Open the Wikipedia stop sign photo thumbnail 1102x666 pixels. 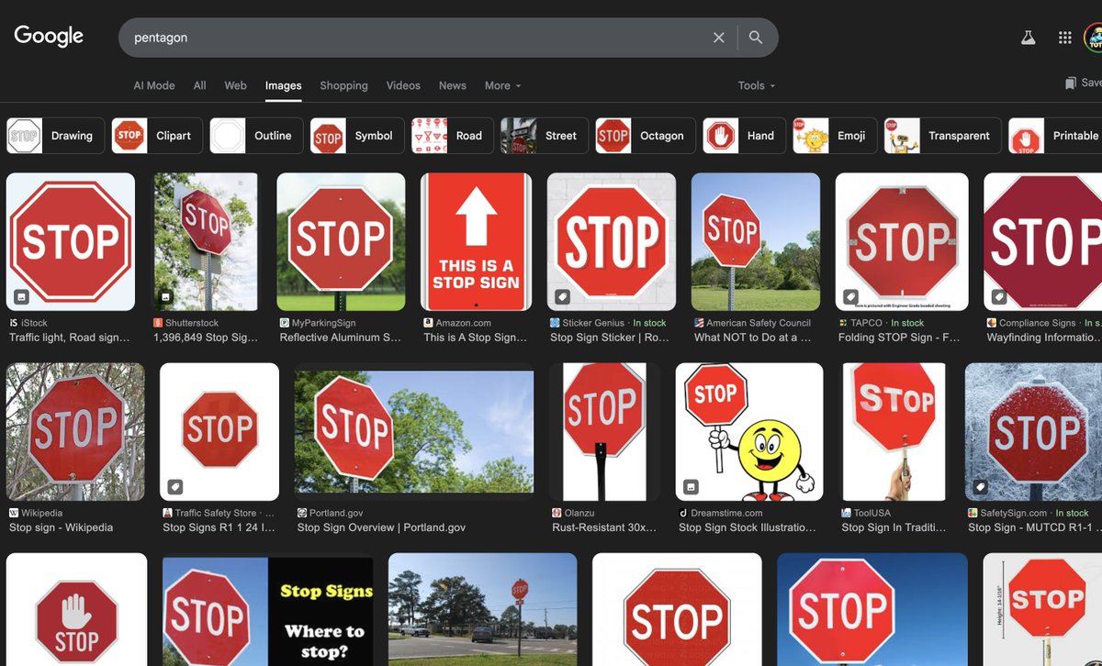click(75, 432)
